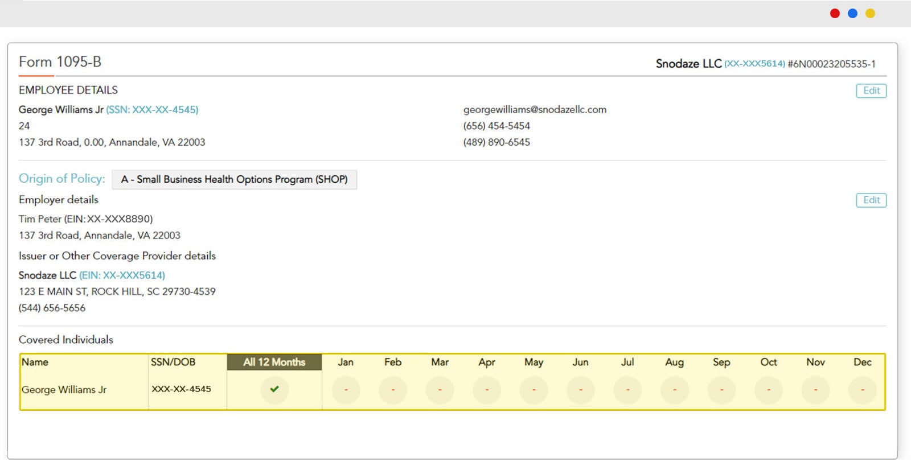Image resolution: width=911 pixels, height=474 pixels.
Task: Toggle the All 12 Months checkmark
Action: [274, 390]
